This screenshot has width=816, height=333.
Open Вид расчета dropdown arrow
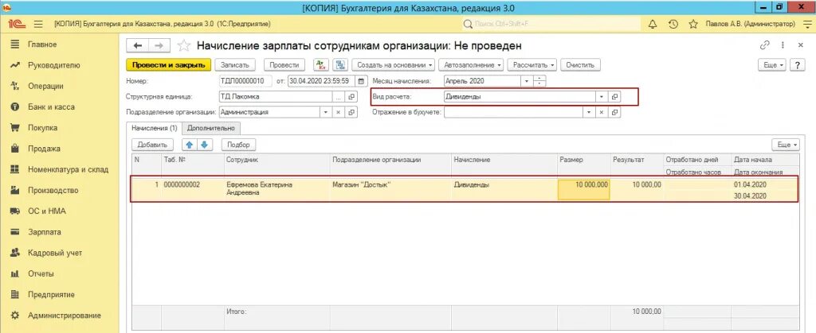602,96
